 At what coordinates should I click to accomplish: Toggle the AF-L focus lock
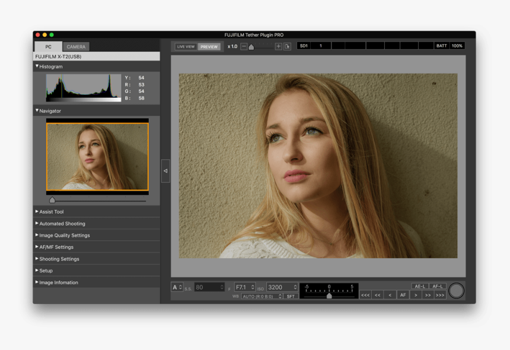click(438, 286)
